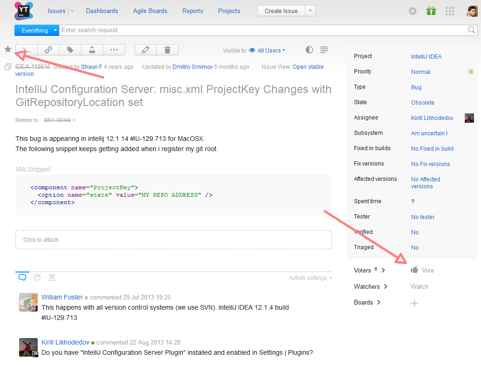Click the search magnifier icon
Viewport: 481px width, 365px height.
(x=472, y=30)
